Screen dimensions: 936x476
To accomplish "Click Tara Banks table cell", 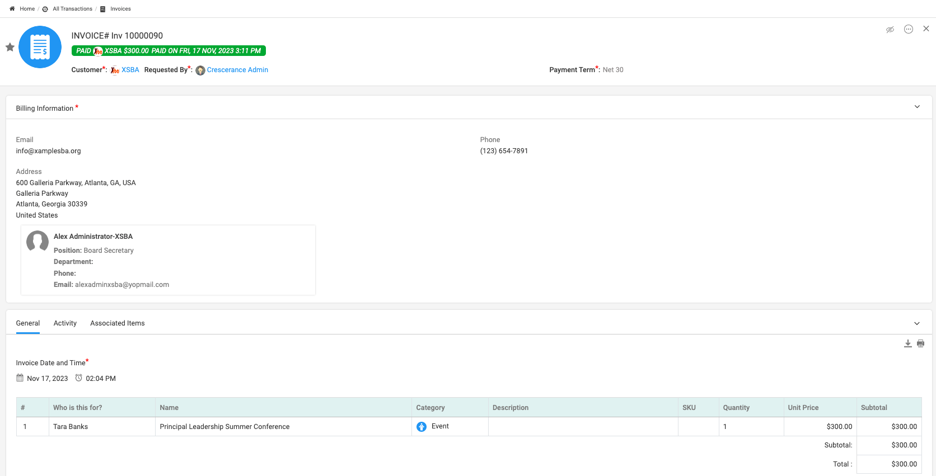I will [102, 427].
